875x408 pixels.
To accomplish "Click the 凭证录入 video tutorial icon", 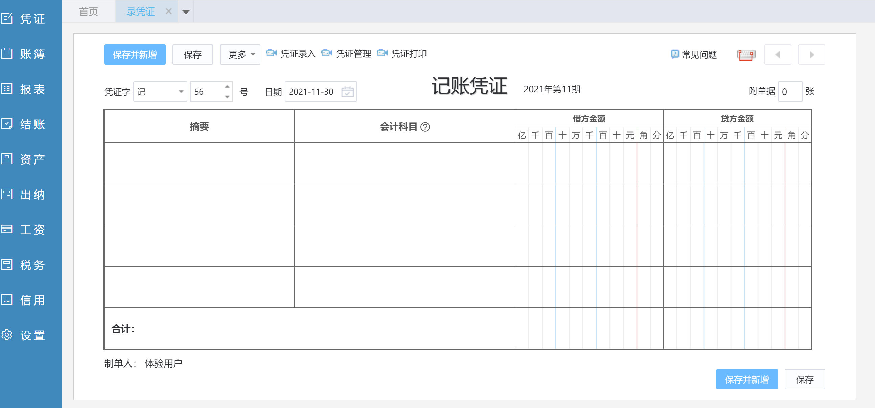I will click(x=271, y=53).
